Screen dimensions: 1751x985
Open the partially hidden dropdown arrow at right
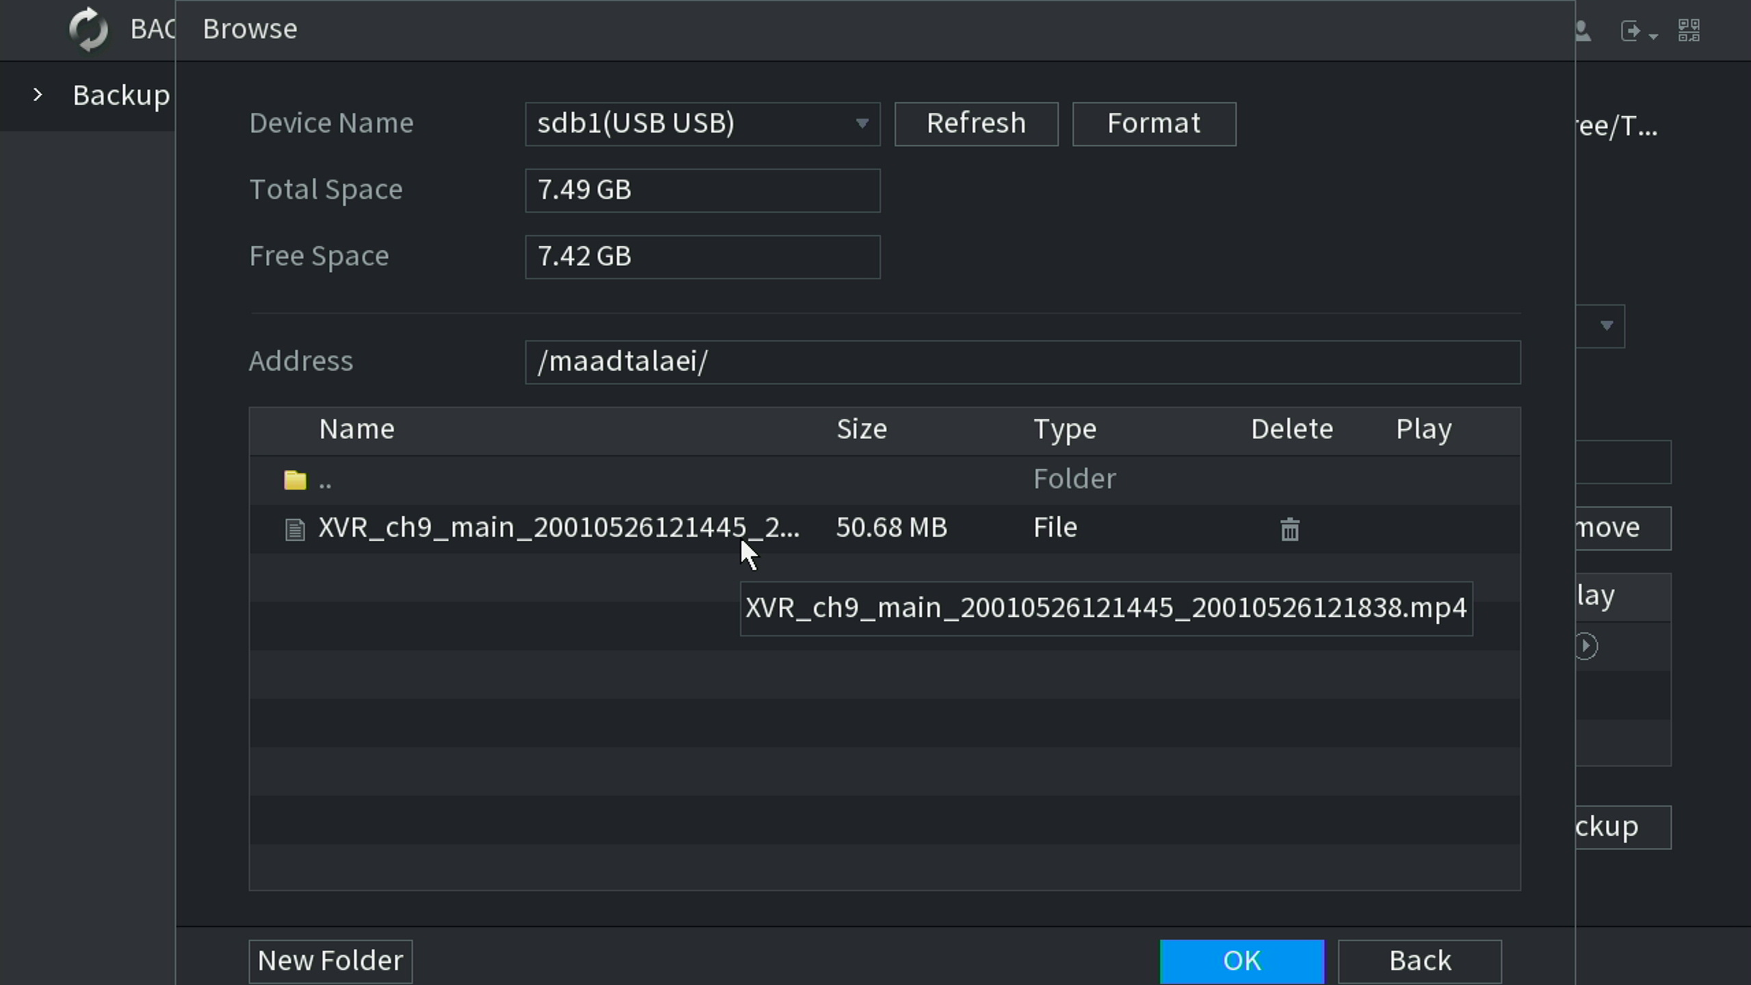pos(1606,326)
